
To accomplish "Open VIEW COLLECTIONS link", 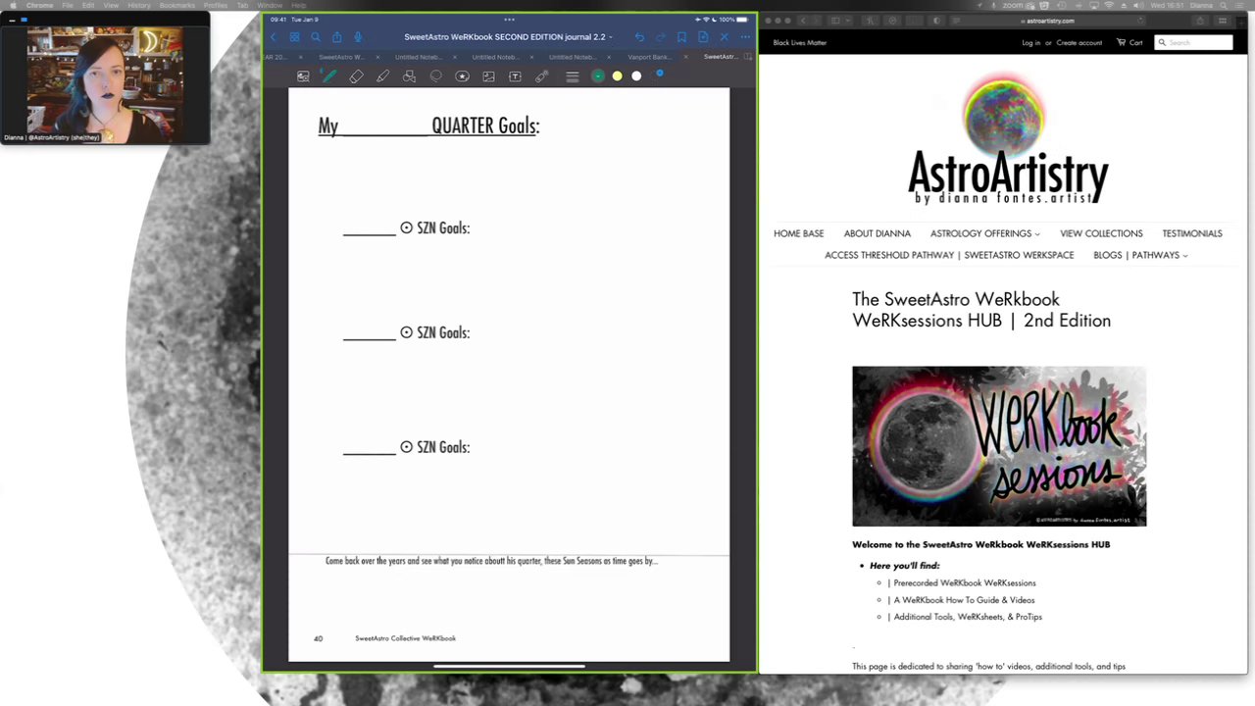I will pyautogui.click(x=1101, y=233).
